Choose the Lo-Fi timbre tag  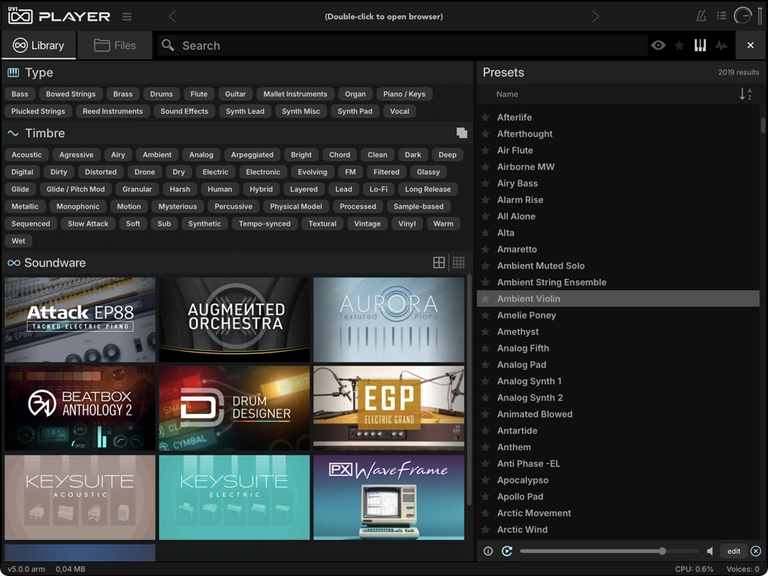pos(378,189)
